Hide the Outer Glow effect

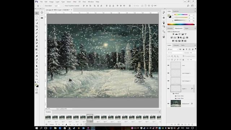pyautogui.click(x=176, y=98)
